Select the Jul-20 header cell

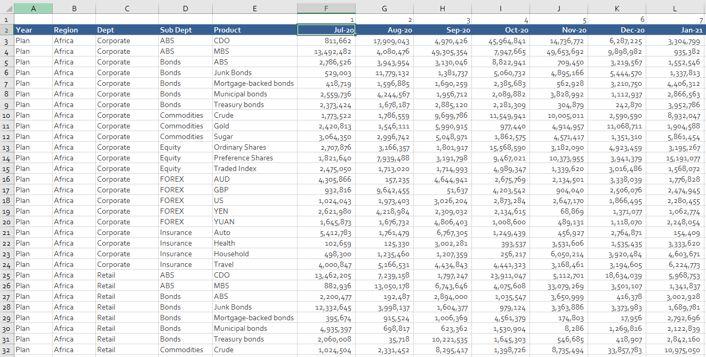point(326,30)
